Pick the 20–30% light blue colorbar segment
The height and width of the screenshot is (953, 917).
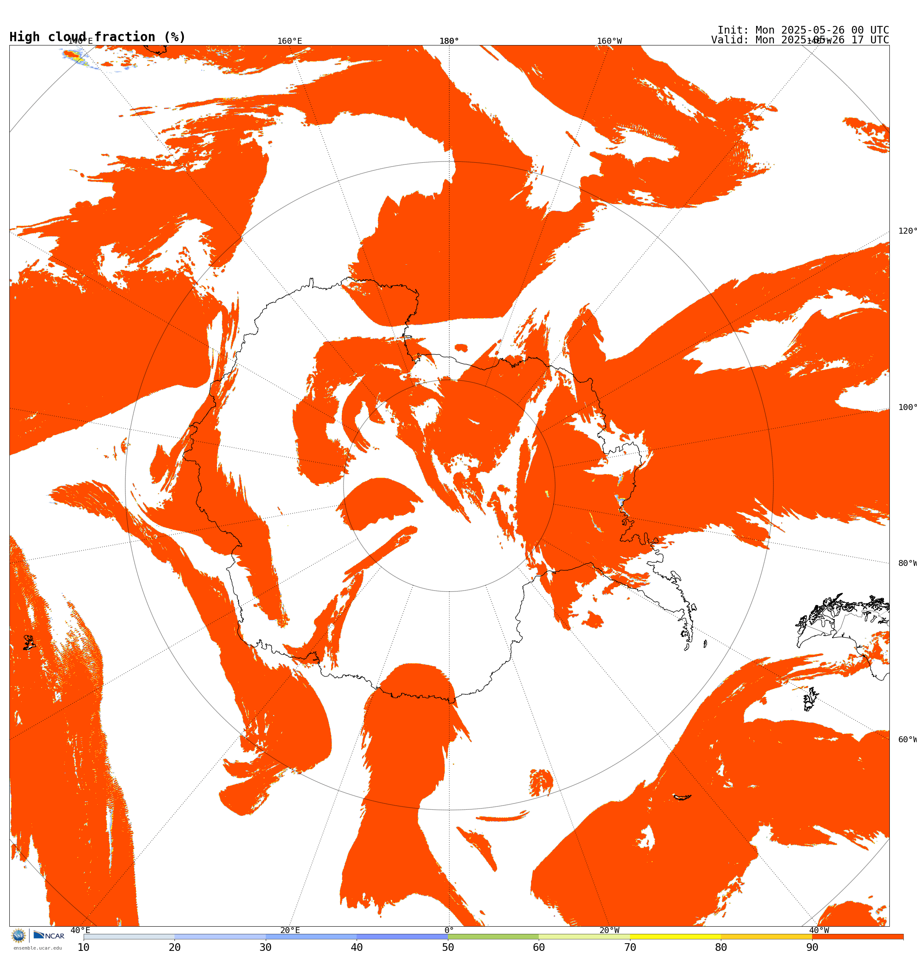coord(220,936)
